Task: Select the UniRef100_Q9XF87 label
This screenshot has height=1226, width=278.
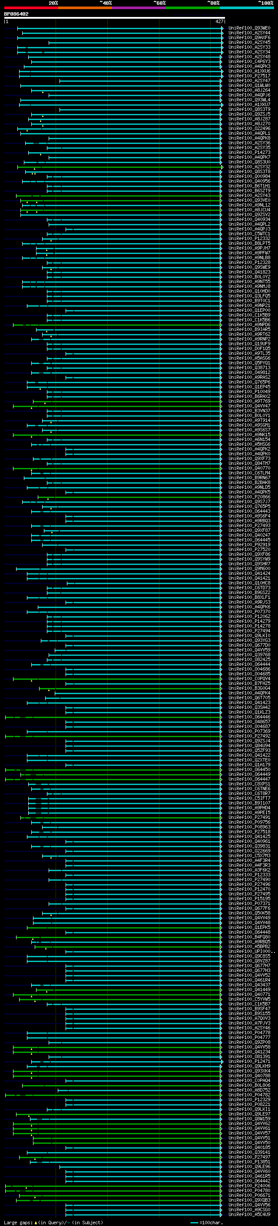Action: pos(249,531)
